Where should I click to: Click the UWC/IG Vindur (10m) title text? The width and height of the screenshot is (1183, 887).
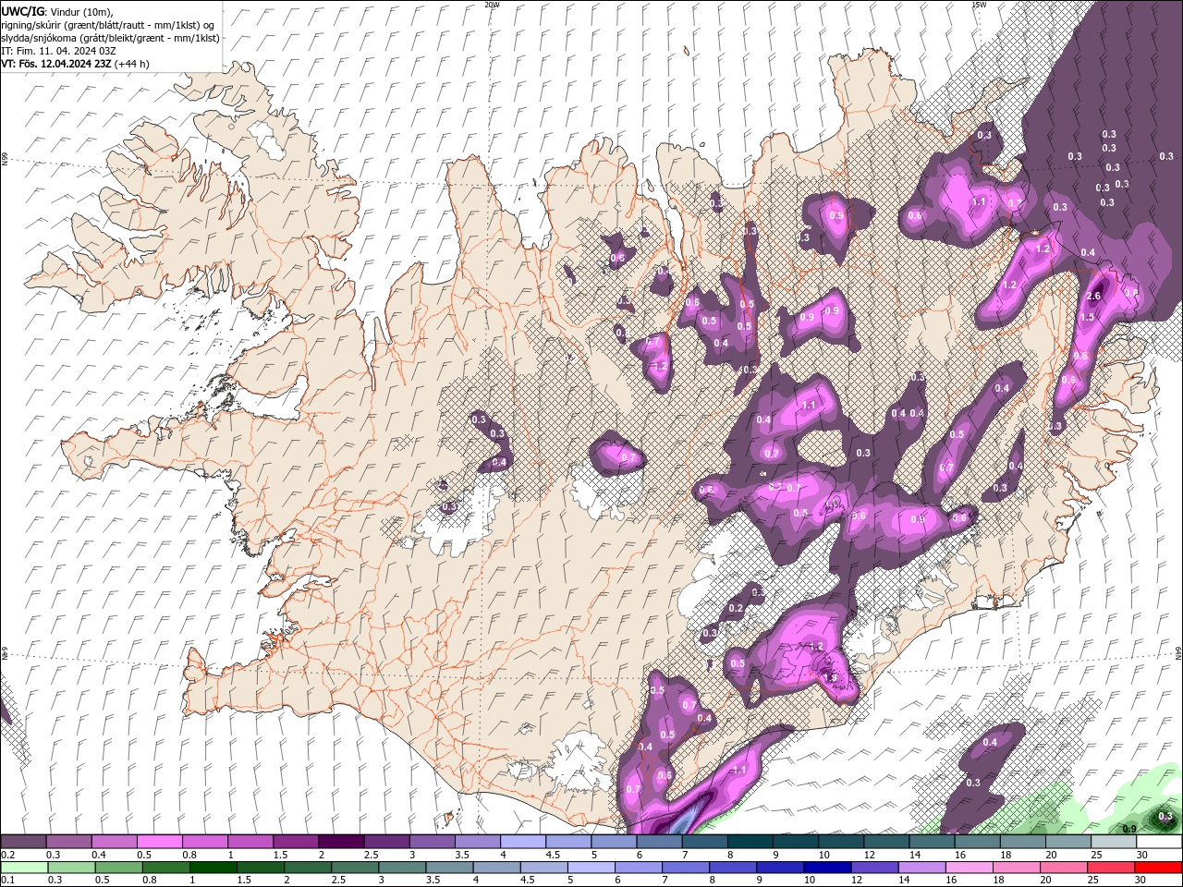click(x=57, y=11)
